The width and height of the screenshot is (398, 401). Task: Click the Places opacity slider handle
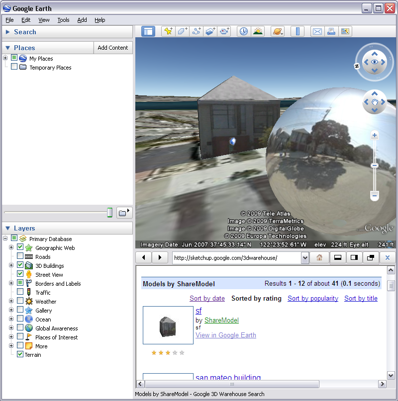click(110, 213)
